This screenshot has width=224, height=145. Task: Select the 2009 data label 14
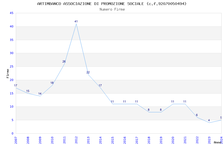40,94
